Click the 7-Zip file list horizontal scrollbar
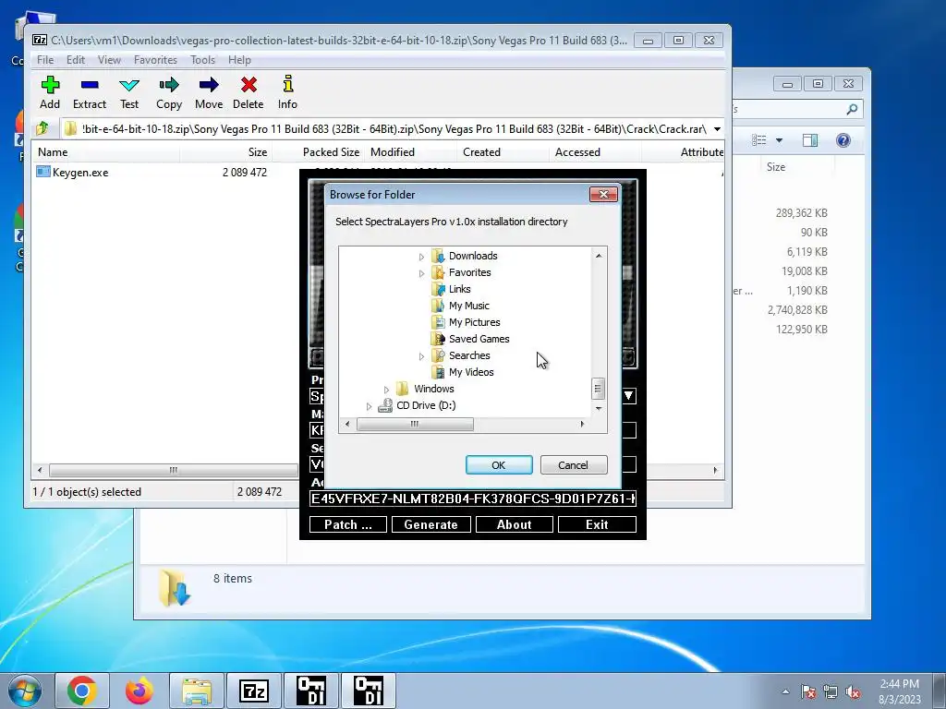The width and height of the screenshot is (946, 709). [x=173, y=470]
